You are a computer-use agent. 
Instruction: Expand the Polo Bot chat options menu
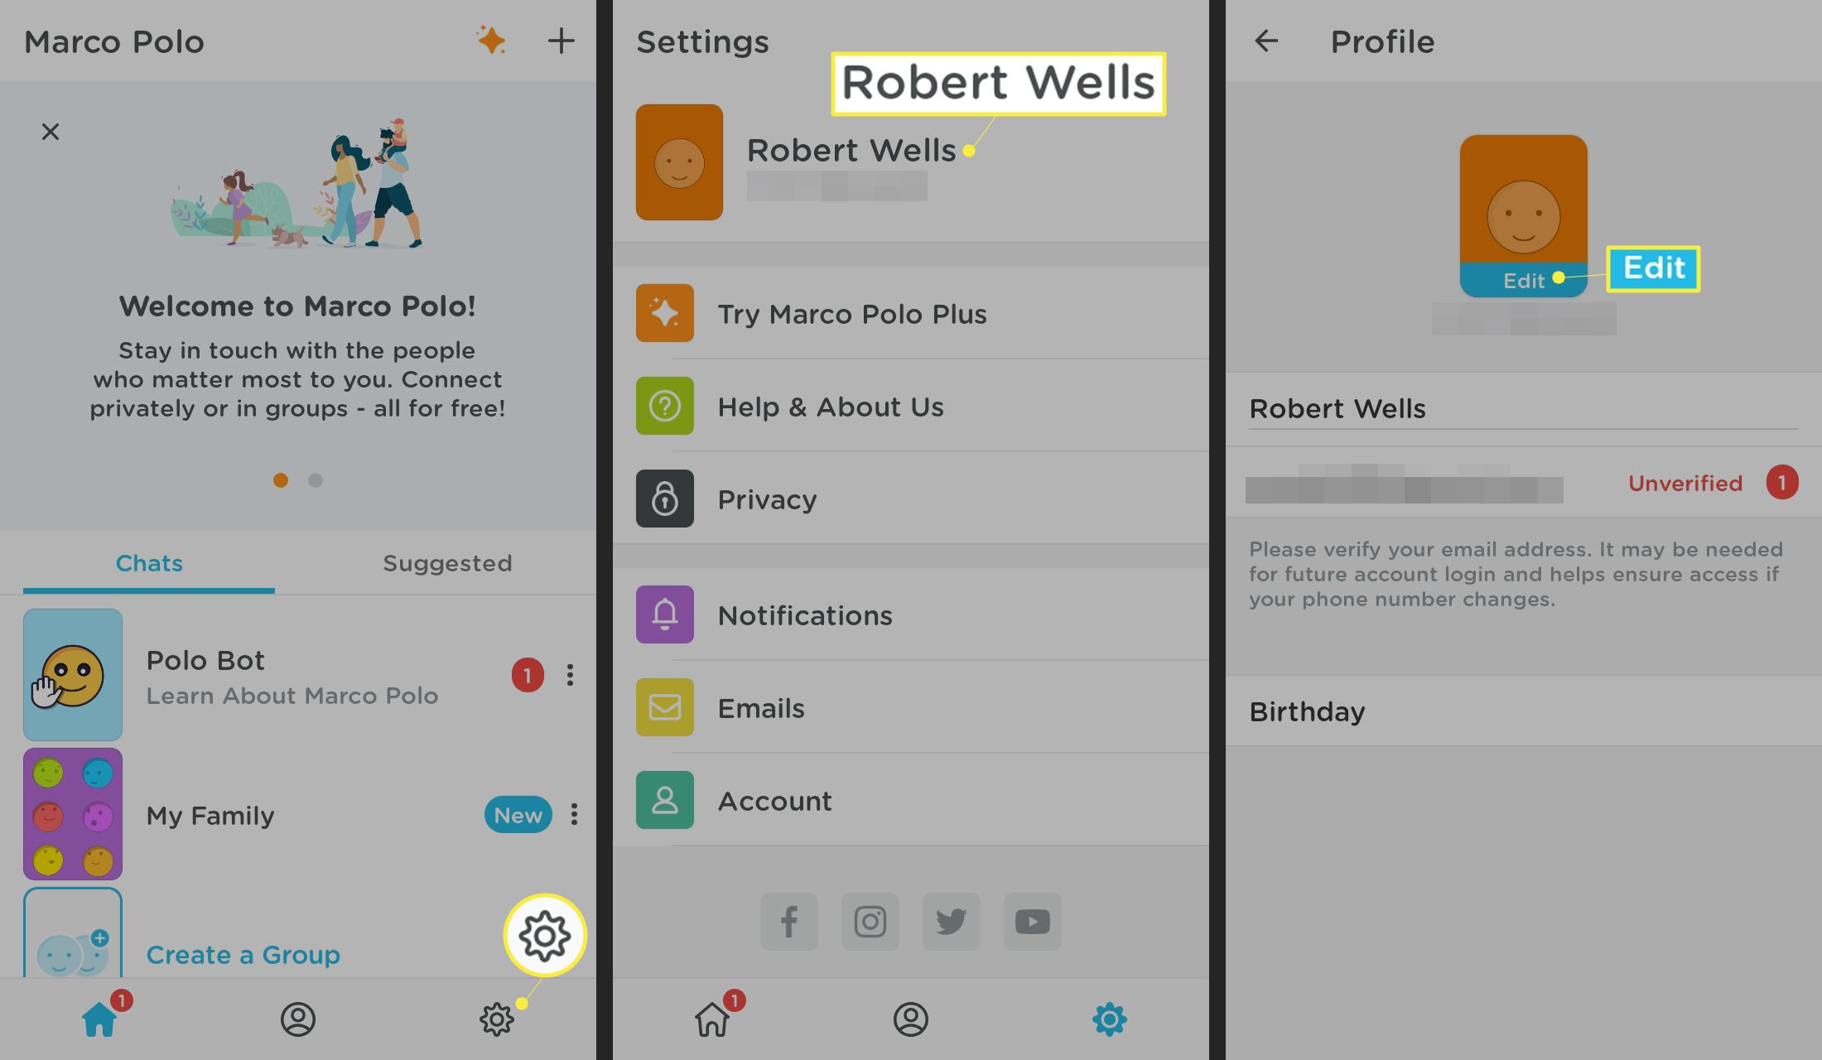click(571, 674)
